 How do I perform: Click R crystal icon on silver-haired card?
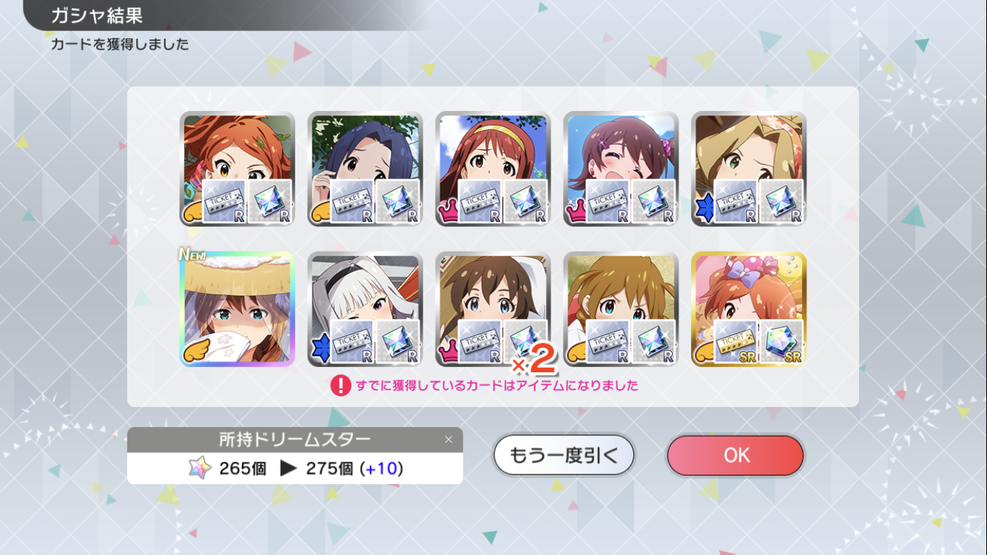point(398,342)
